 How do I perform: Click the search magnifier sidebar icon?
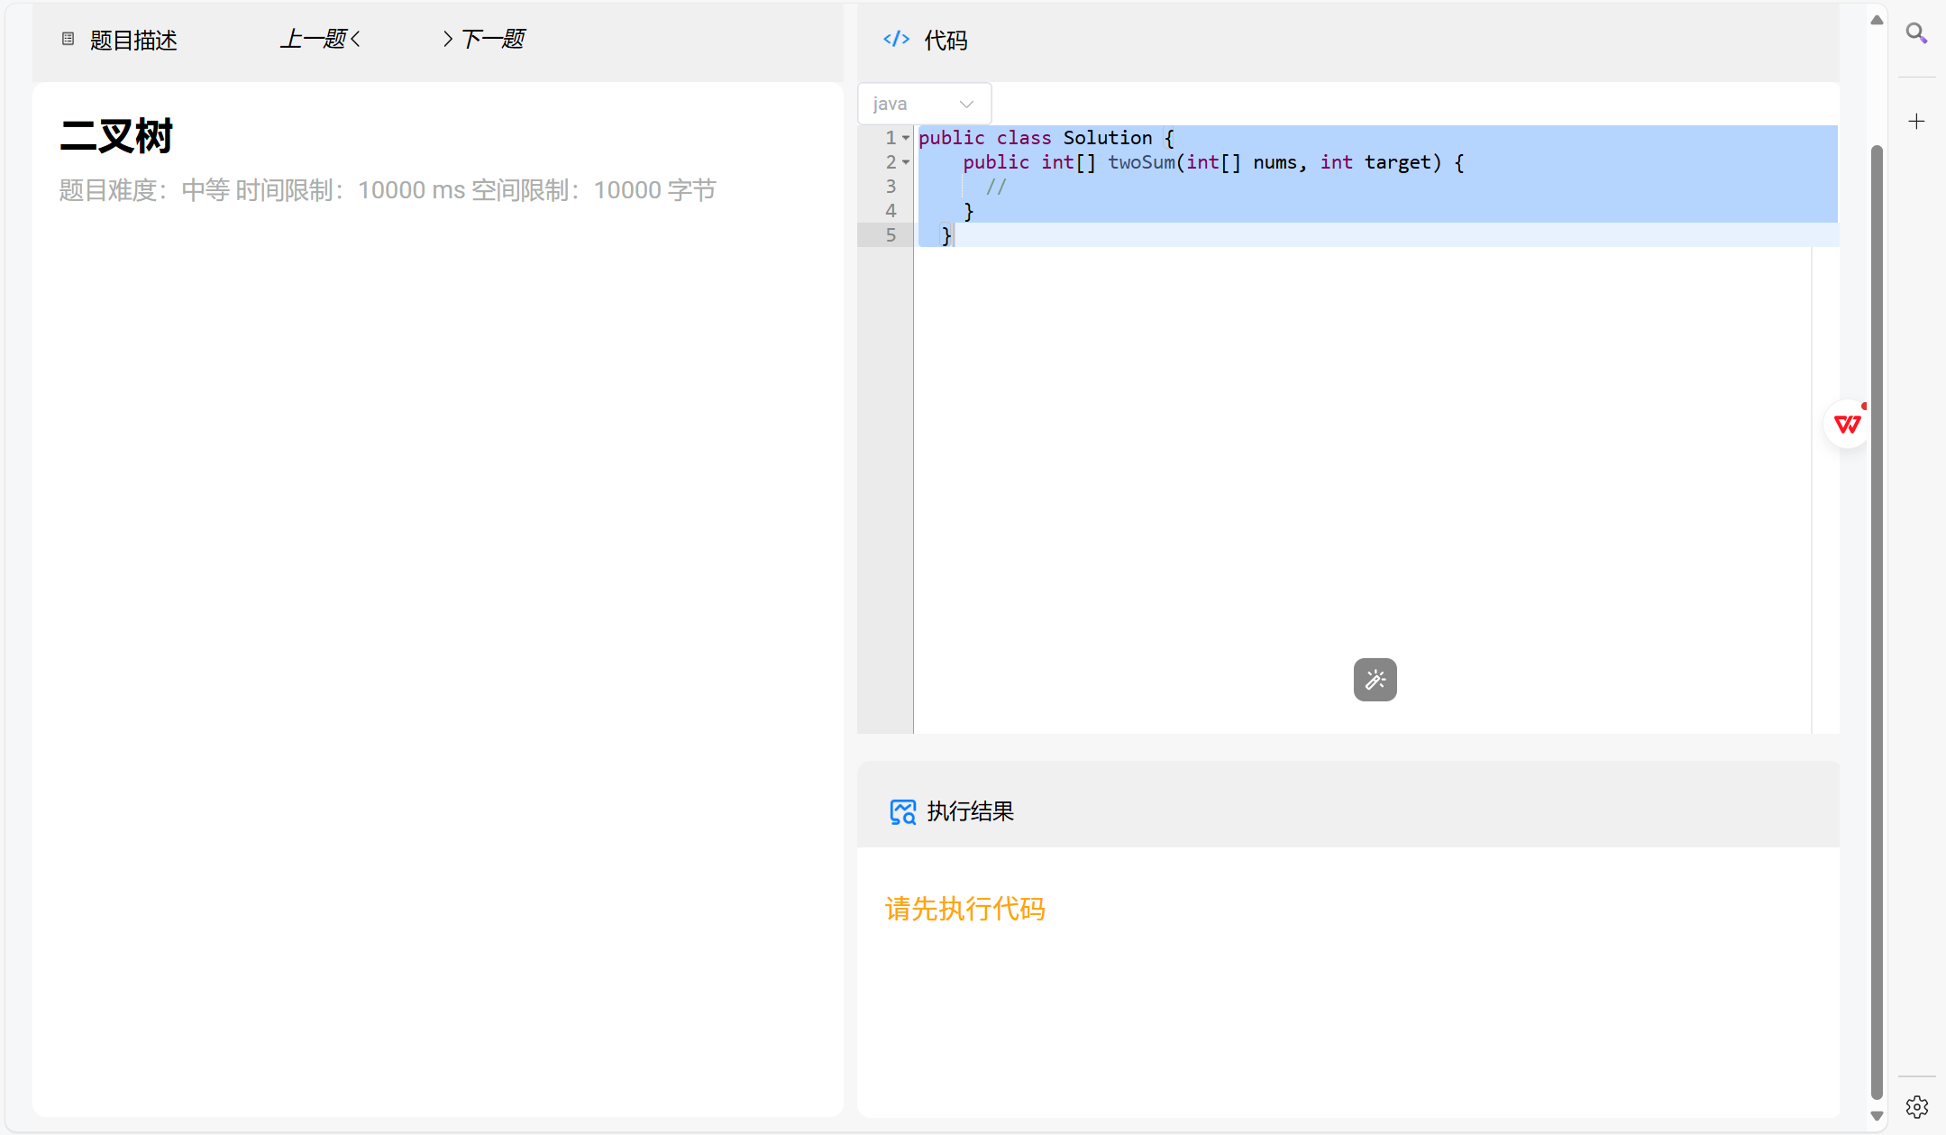pos(1916,33)
